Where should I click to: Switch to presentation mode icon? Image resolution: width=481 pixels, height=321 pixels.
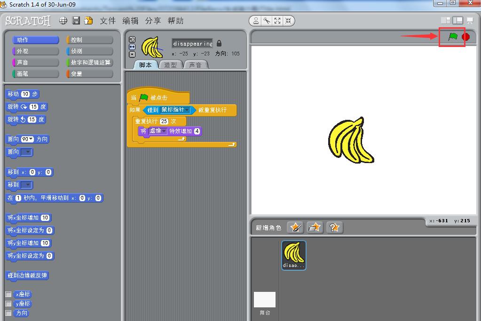[x=470, y=21]
